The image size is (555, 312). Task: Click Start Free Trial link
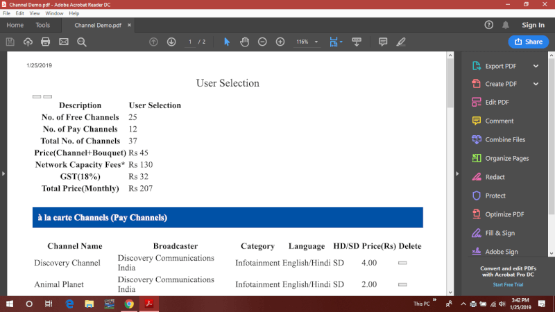point(508,285)
